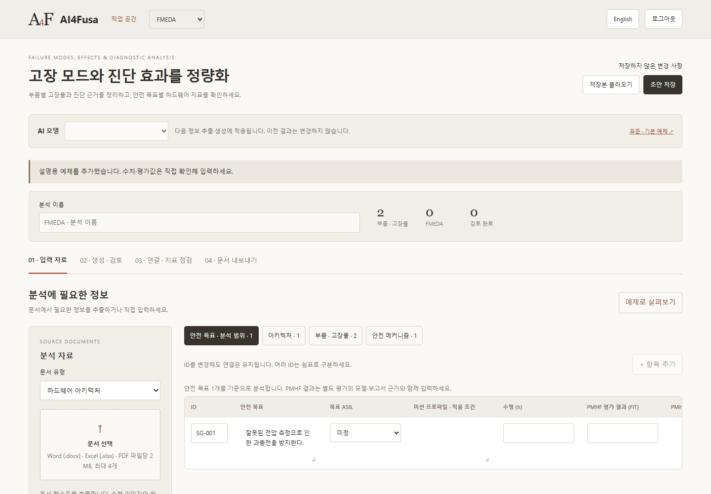Switch to the 02 · 생성 · 검토 tab
Image resolution: width=711 pixels, height=494 pixels.
[x=101, y=260]
